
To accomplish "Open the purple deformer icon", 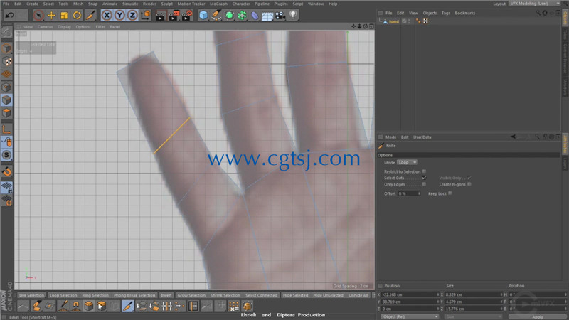I will [x=255, y=15].
